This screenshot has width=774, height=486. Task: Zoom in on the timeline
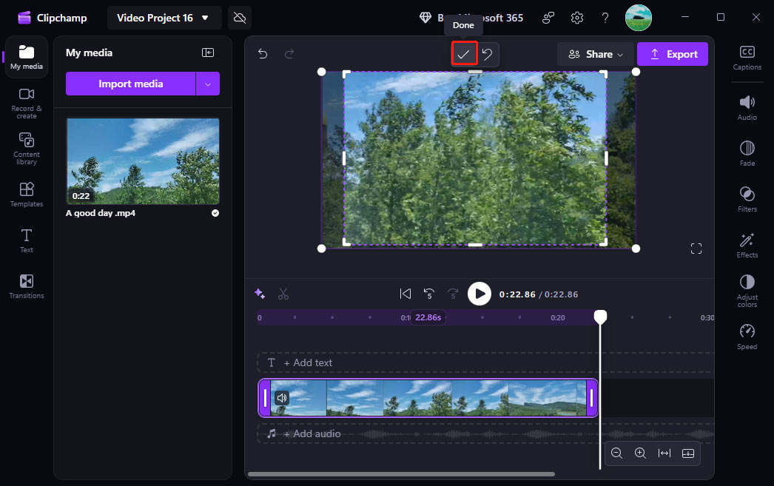click(x=640, y=453)
